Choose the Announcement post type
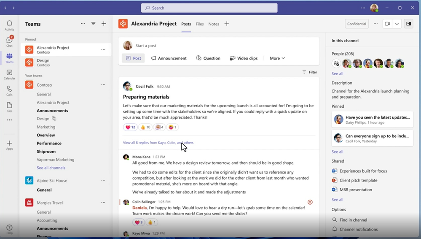 169,58
